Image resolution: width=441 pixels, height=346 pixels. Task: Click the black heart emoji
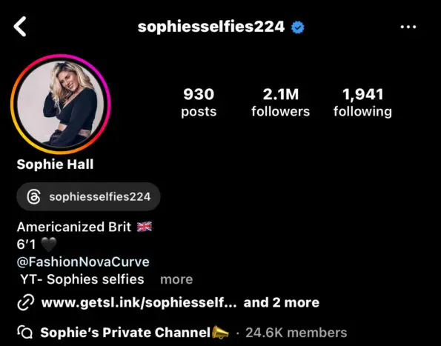(49, 244)
